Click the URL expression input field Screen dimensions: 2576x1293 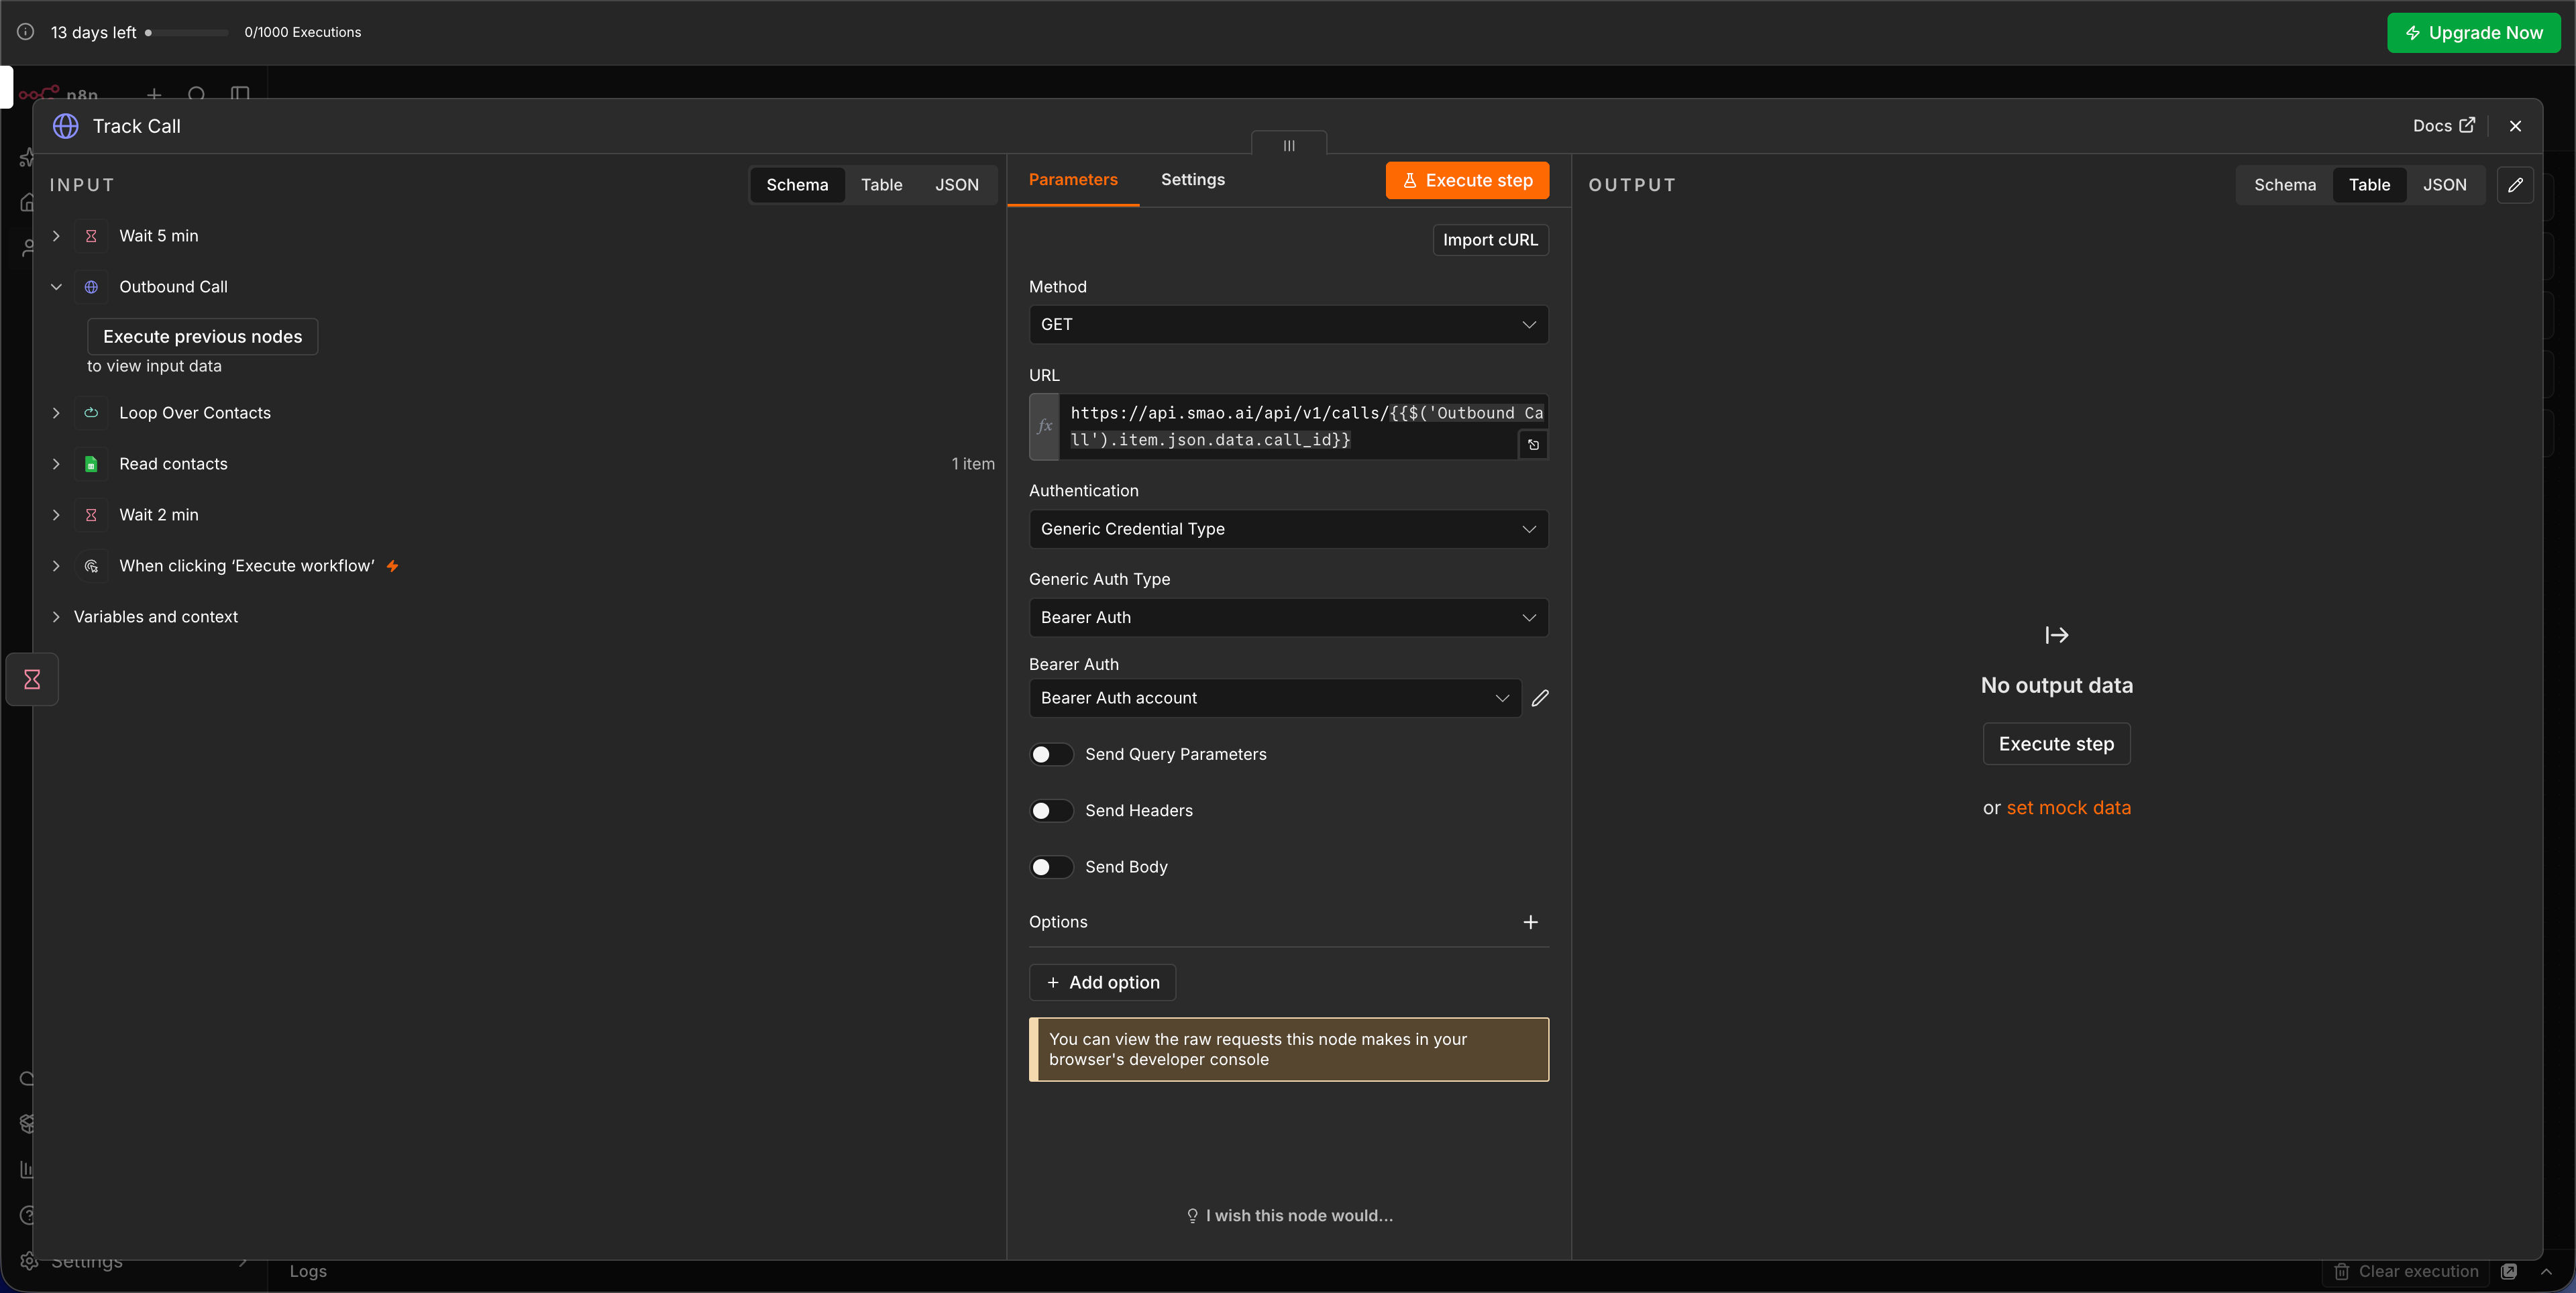pos(1290,426)
